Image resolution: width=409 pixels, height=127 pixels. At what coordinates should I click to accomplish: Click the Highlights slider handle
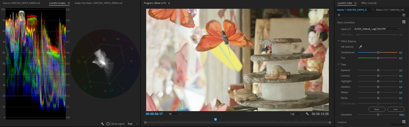point(378,81)
